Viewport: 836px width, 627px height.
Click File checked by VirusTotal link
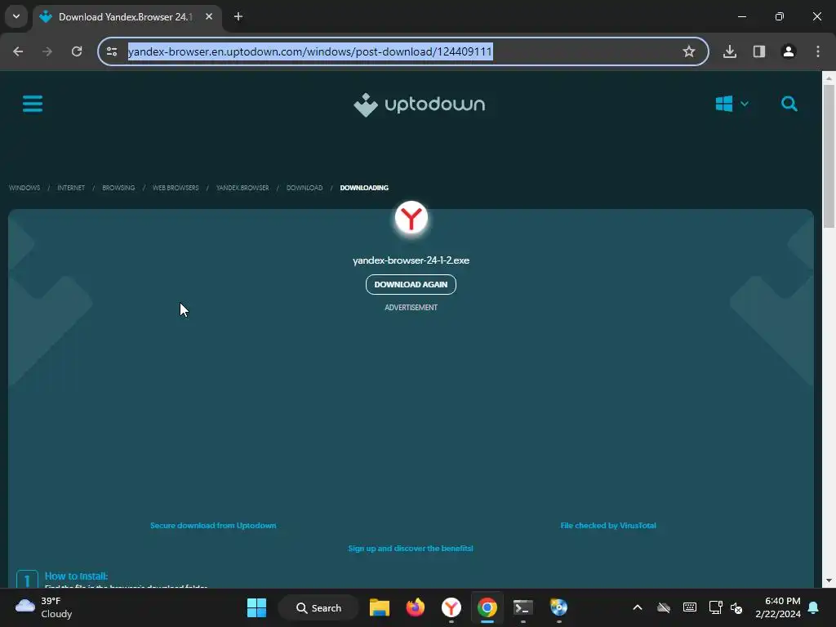point(607,525)
